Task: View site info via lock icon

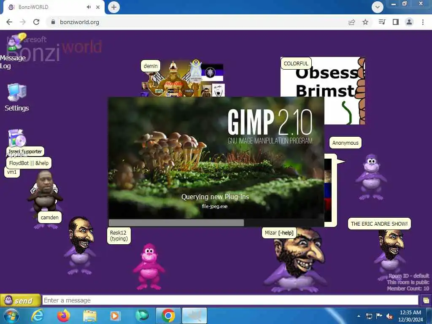Action: 53,22
